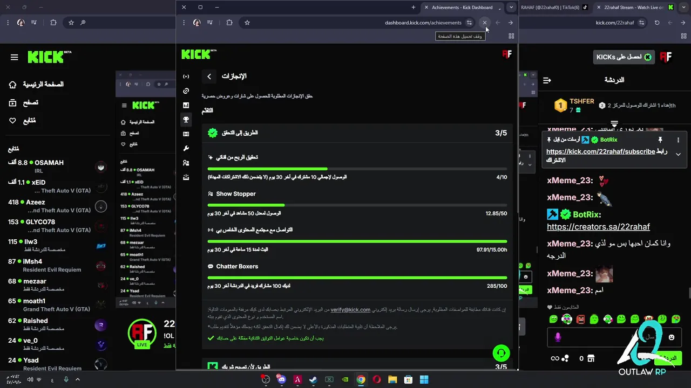Open متابع following in left sidebar
The width and height of the screenshot is (691, 388).
tap(23, 121)
